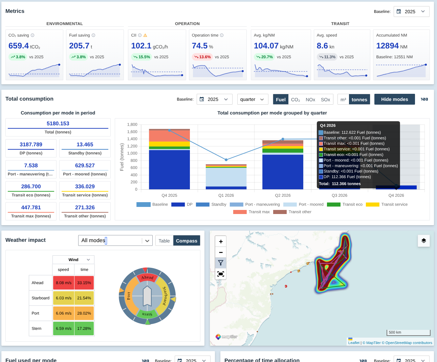Open the Metrics baseline year dropdown

coord(411,12)
